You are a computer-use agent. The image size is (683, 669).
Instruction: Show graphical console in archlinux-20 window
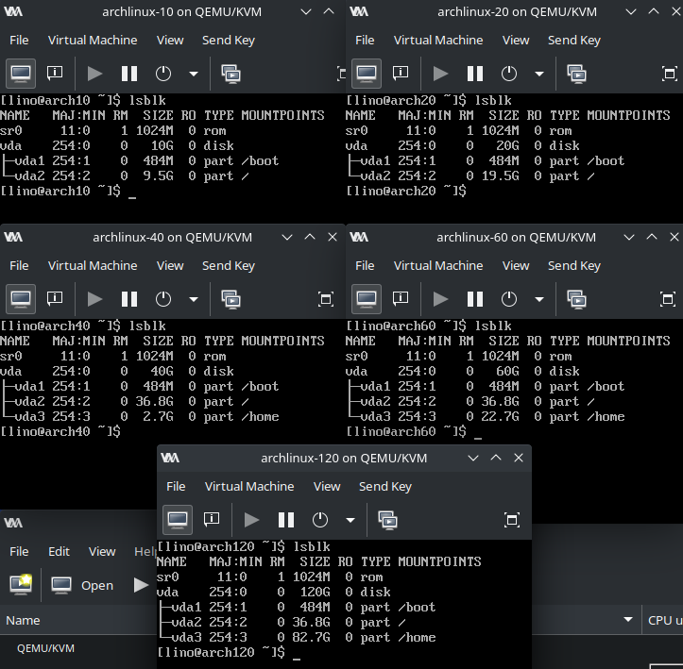(x=367, y=74)
